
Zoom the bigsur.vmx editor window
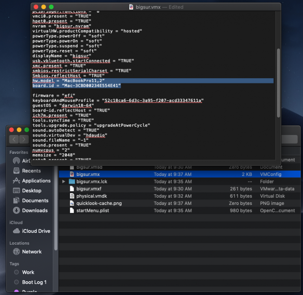coord(51,7)
